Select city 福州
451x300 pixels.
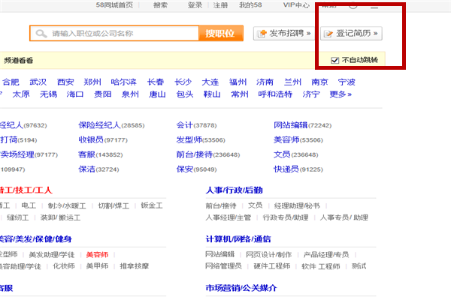point(238,82)
